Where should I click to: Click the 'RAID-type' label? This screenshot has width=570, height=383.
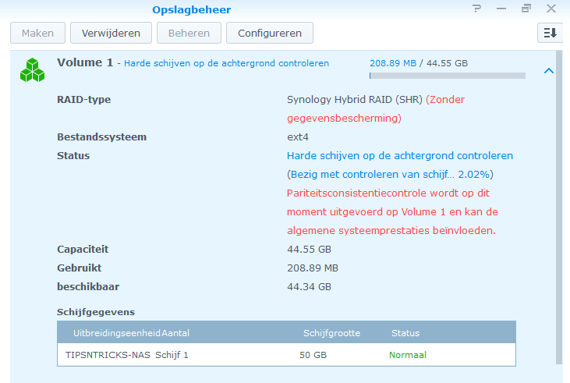click(x=84, y=100)
